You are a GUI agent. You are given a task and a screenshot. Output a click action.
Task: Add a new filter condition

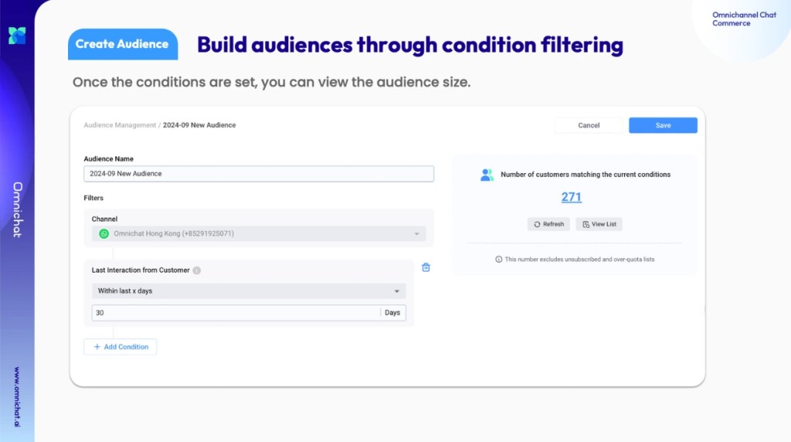tap(120, 347)
